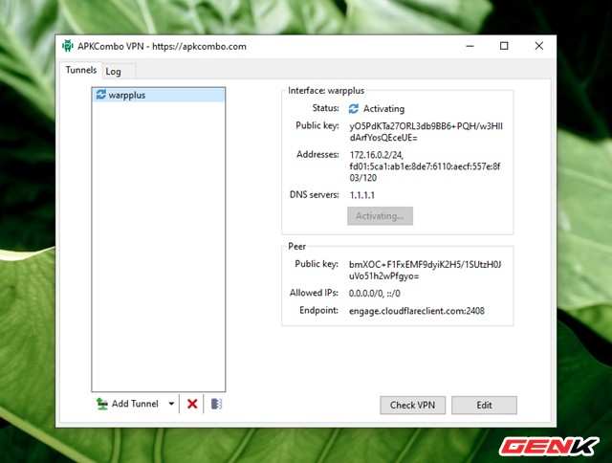
Task: Click the Check VPN button
Action: (412, 406)
